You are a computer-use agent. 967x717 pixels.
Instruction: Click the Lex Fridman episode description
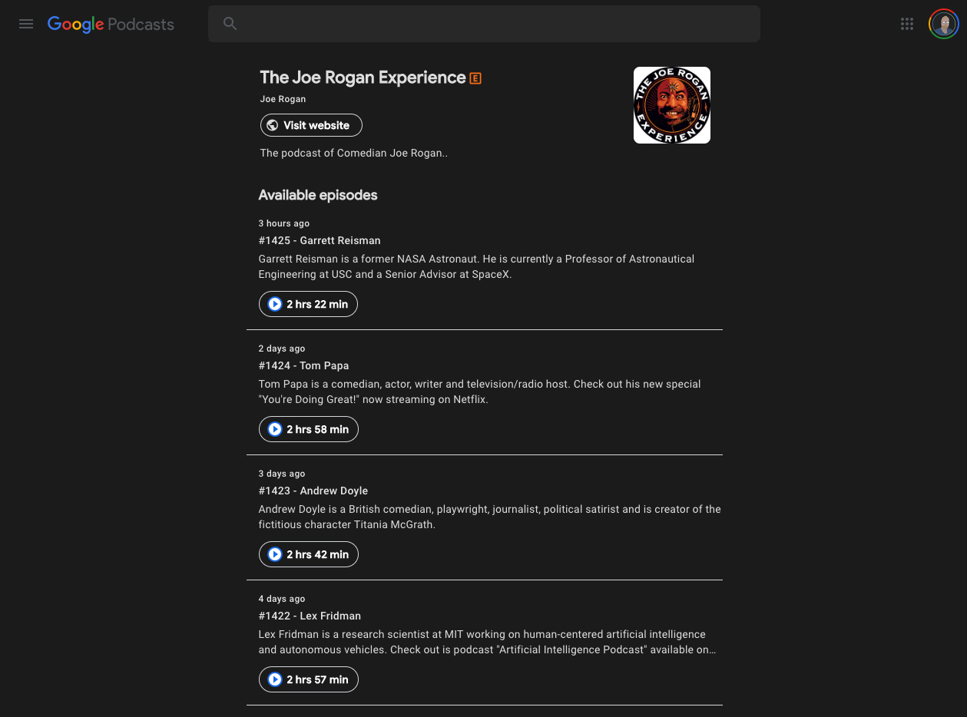(x=488, y=642)
